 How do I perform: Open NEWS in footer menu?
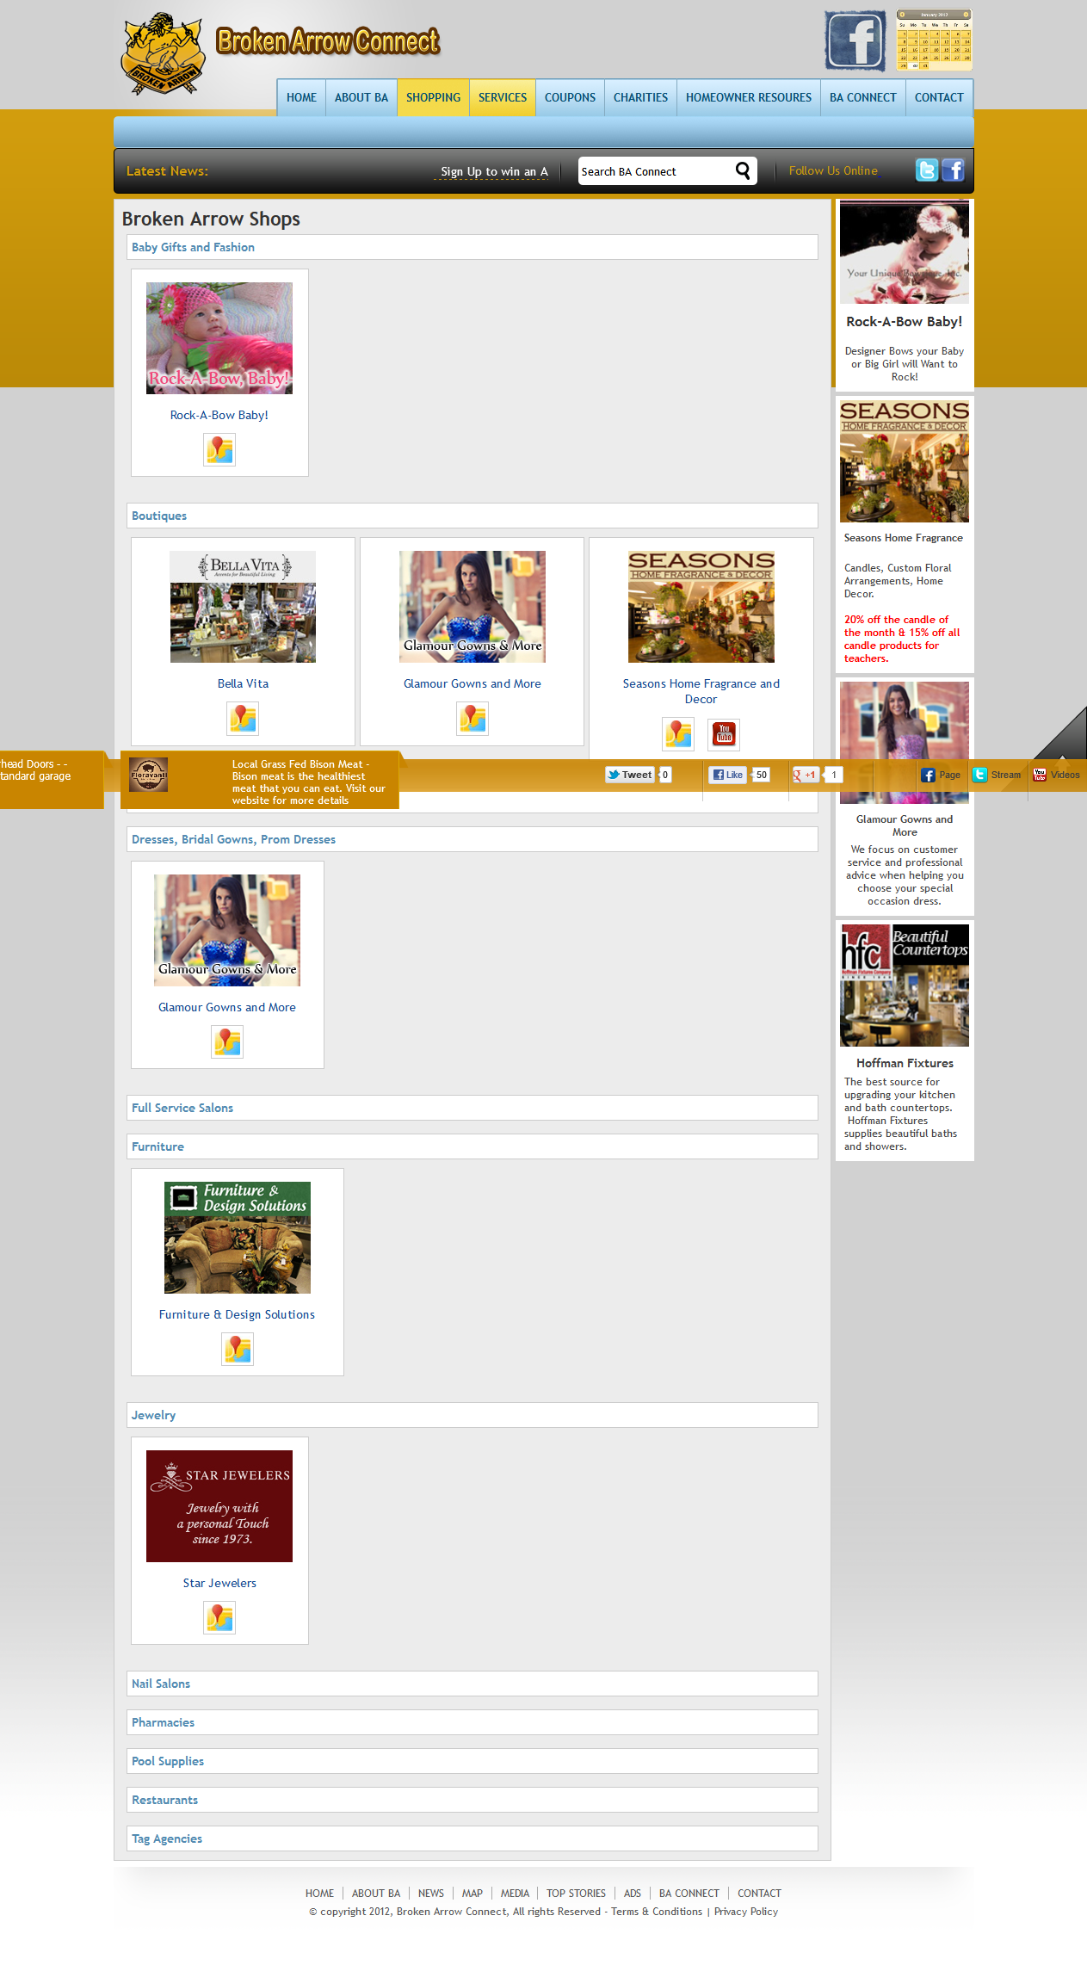tap(431, 1894)
